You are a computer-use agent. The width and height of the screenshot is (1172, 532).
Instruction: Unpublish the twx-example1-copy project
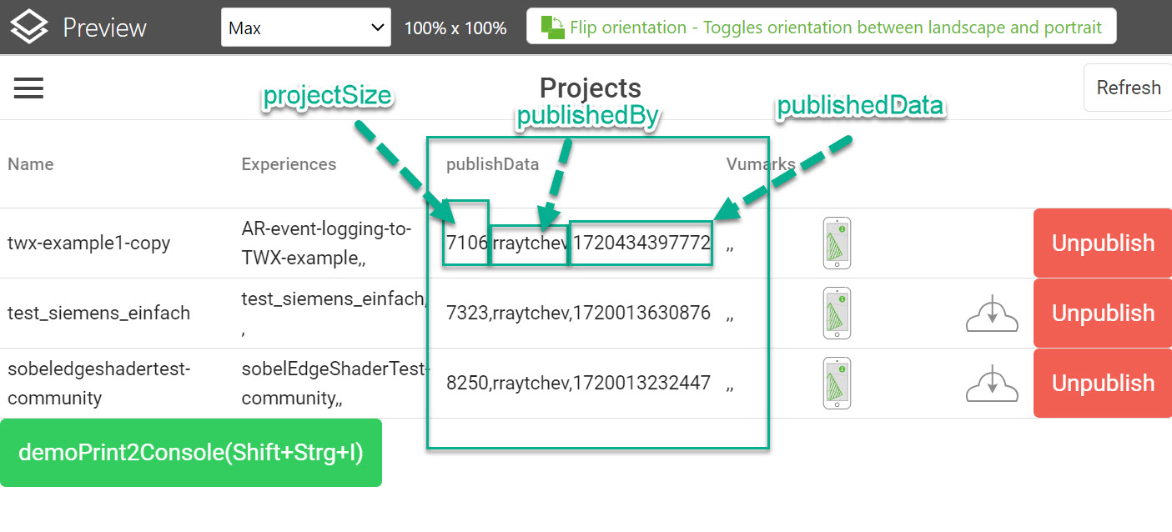coord(1102,243)
